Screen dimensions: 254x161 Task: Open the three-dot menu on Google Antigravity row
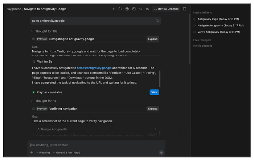pos(156,129)
